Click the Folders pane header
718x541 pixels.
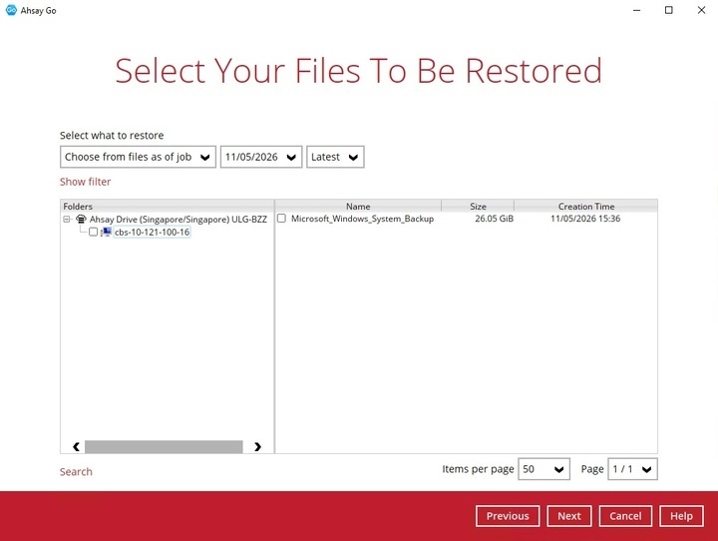coord(168,207)
